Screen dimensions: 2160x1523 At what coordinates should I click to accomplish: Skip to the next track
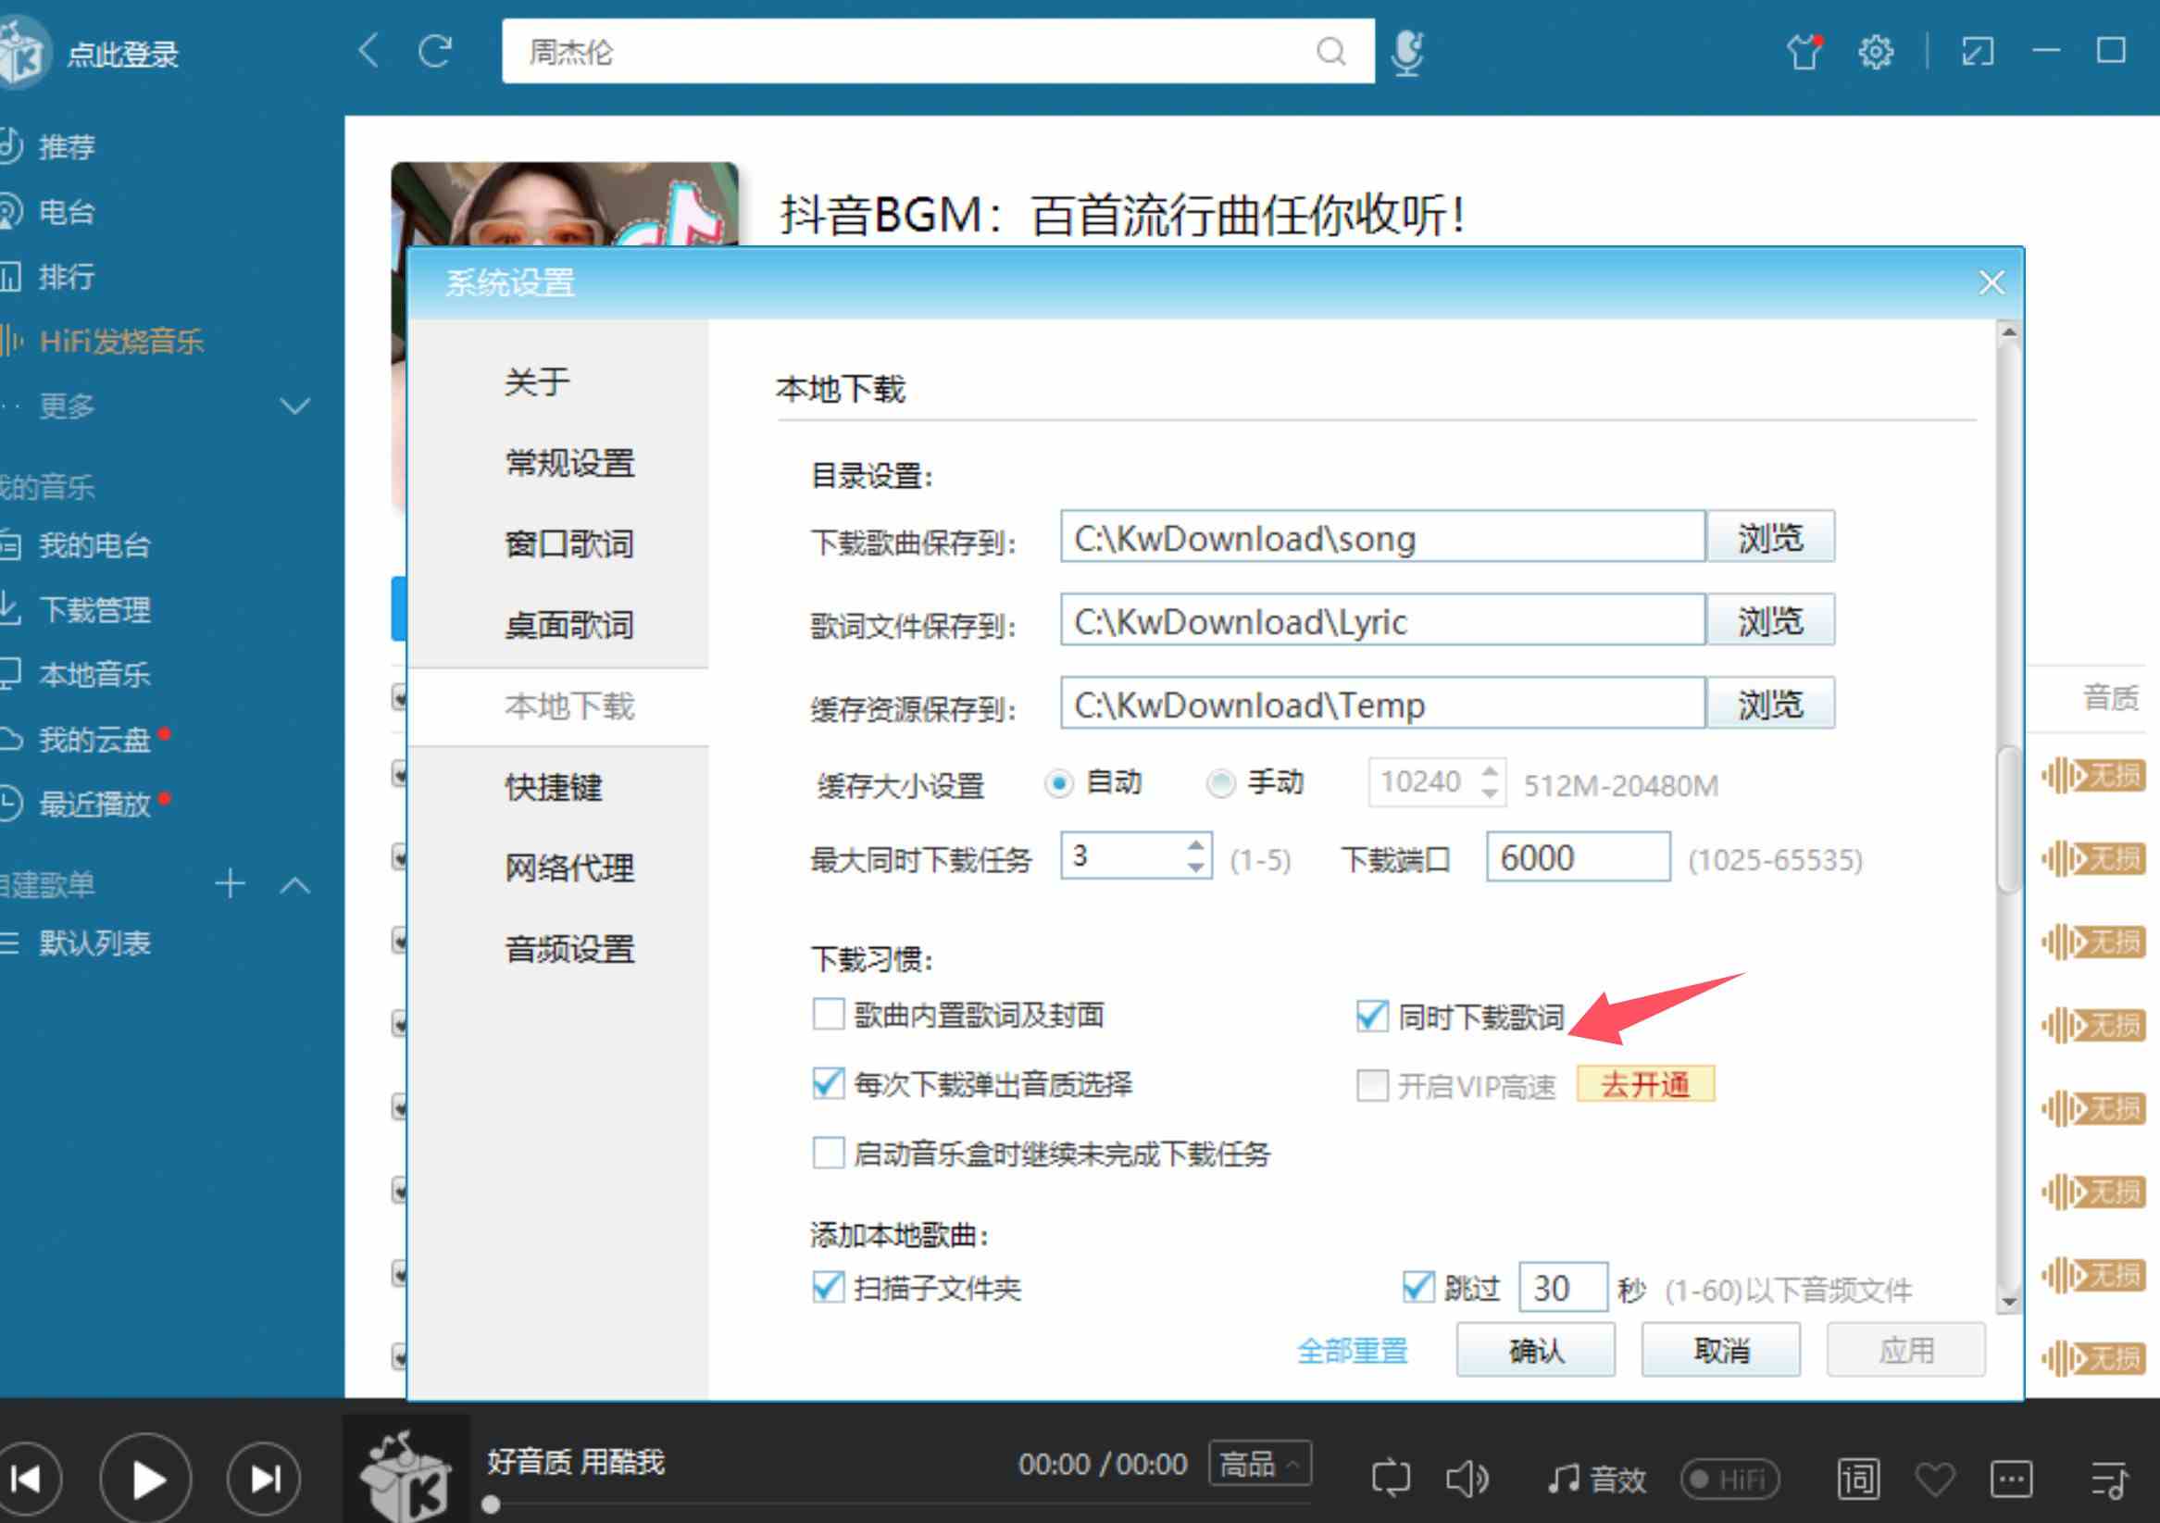point(265,1479)
